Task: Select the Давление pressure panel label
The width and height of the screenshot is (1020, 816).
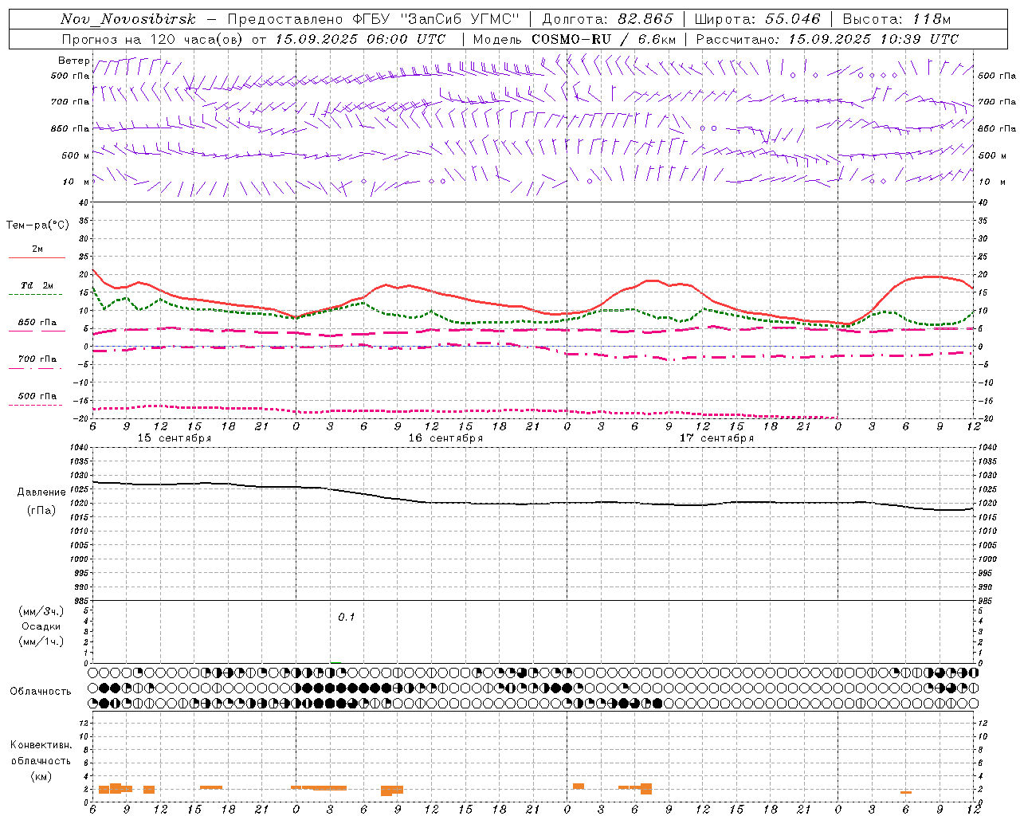Action: pos(41,492)
